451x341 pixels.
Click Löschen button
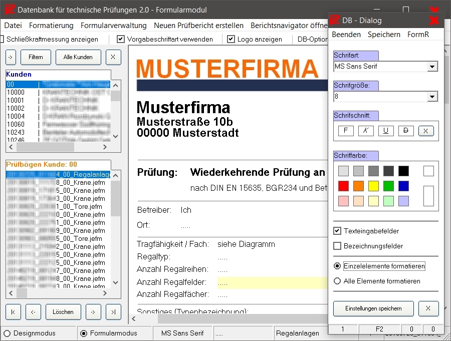[x=63, y=312]
